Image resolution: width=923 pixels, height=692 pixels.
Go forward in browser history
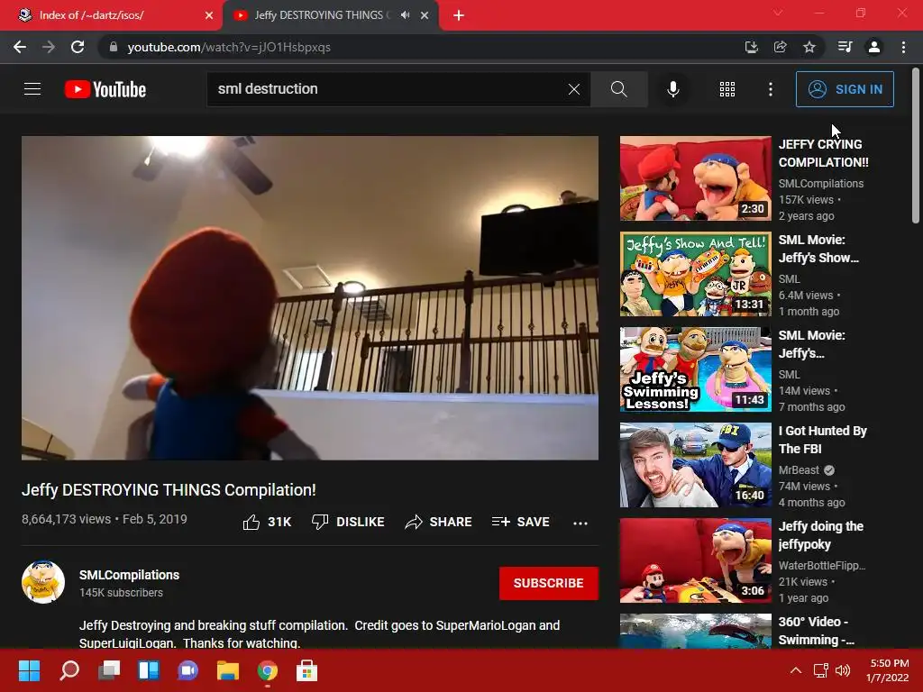pos(49,47)
